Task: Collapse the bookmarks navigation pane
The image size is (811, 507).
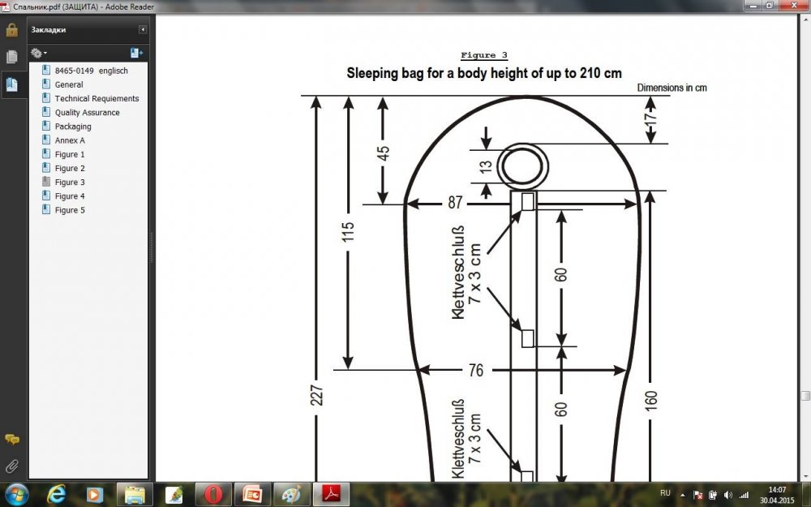Action: tap(143, 30)
